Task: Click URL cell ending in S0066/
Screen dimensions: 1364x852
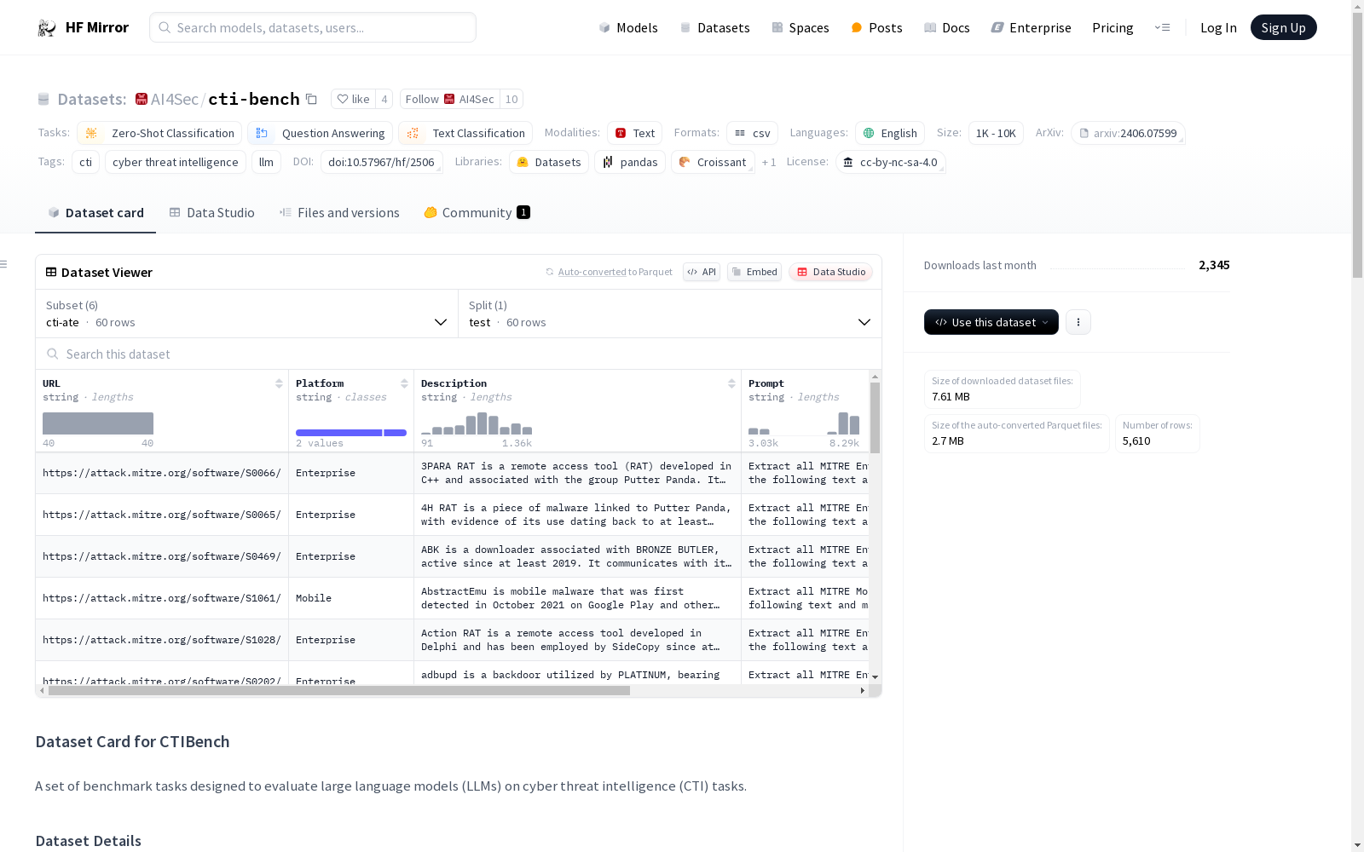Action: 162,473
